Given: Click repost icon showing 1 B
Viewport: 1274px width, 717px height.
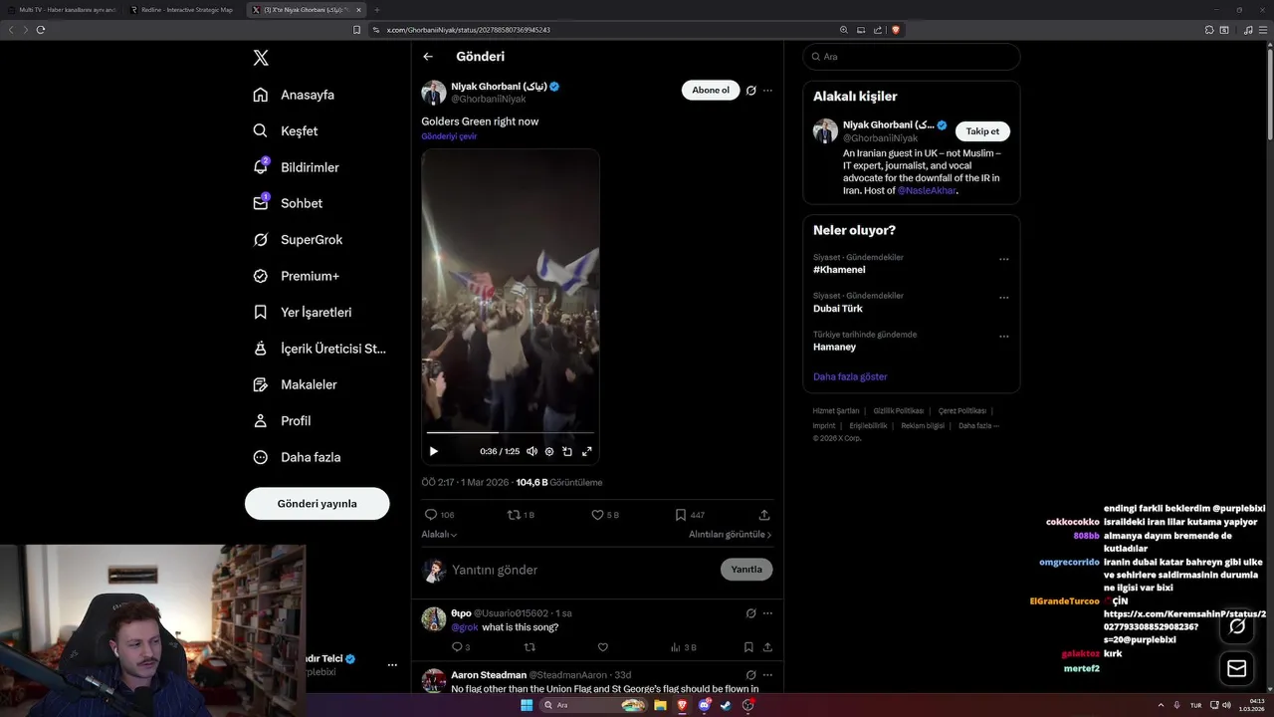Looking at the screenshot, I should (514, 515).
